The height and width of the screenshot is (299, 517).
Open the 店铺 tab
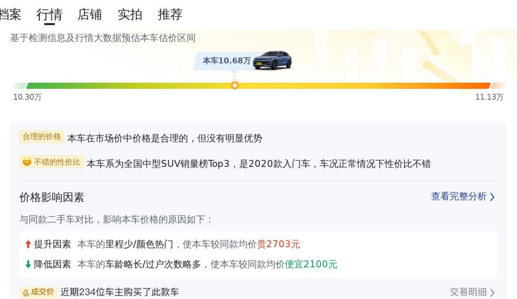[x=90, y=15]
